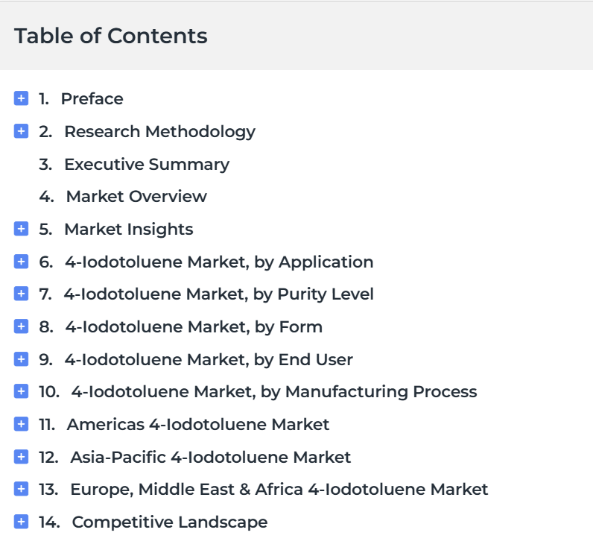The height and width of the screenshot is (553, 593).
Task: Expand the by Form section plus icon
Action: click(x=21, y=326)
